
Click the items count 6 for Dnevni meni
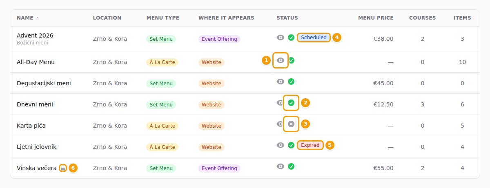coord(462,105)
